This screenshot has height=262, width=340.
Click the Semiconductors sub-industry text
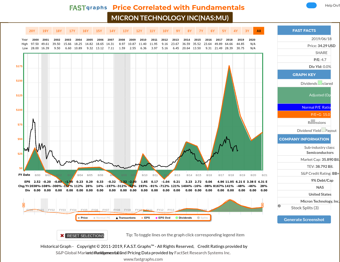320,153
